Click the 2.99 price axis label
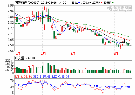 click(x=11, y=5)
